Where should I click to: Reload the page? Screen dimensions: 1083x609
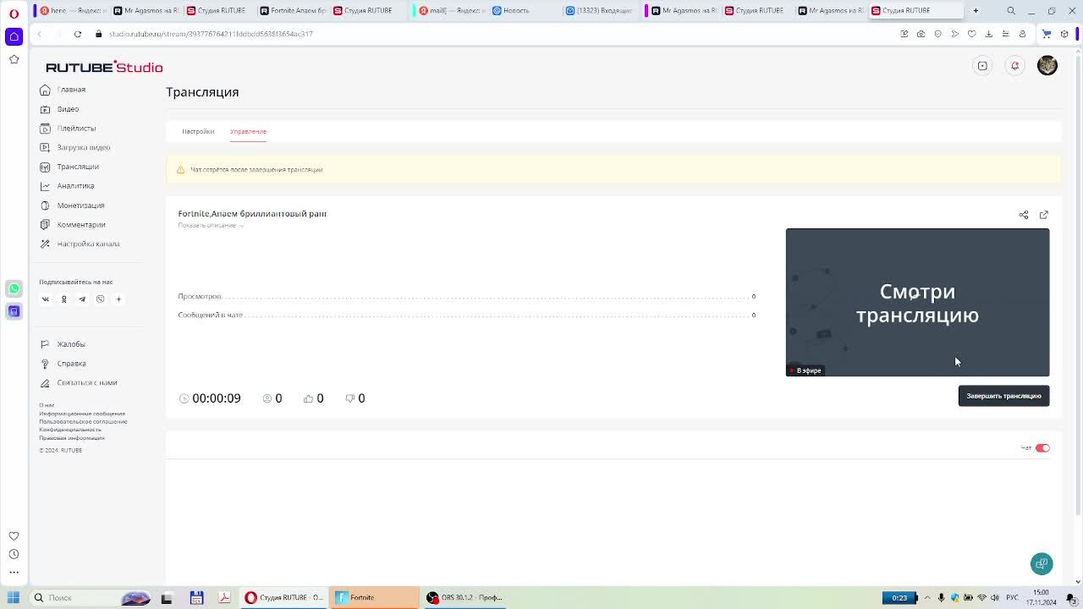(x=77, y=34)
